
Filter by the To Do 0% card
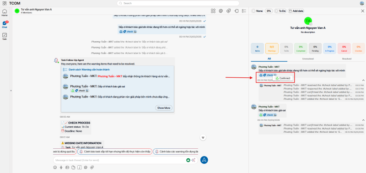286,49
